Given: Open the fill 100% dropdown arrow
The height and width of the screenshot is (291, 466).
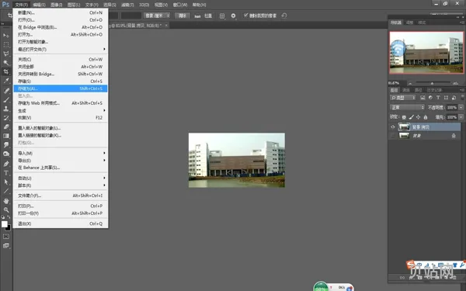Looking at the screenshot, I should (461, 117).
